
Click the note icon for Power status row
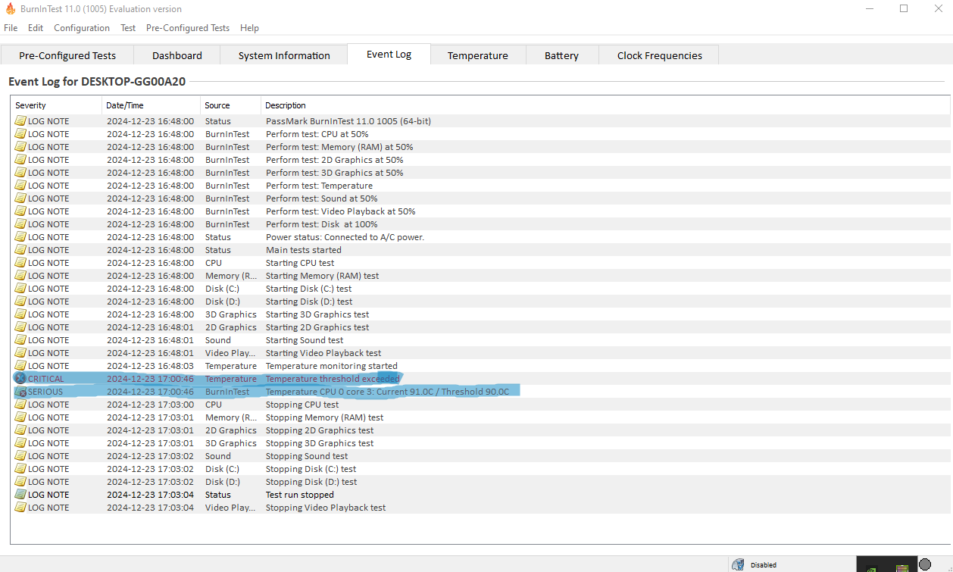[20, 237]
